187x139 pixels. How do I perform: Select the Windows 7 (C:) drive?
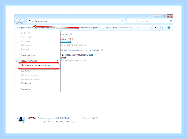[x=66, y=39]
